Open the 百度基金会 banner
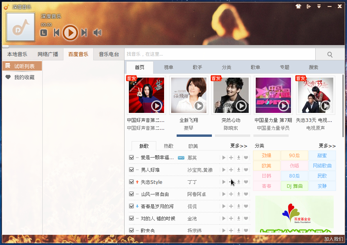The width and height of the screenshot is (347, 245). click(295, 214)
